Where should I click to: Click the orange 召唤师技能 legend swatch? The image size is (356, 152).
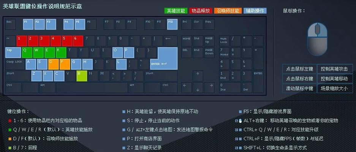[x=227, y=11]
